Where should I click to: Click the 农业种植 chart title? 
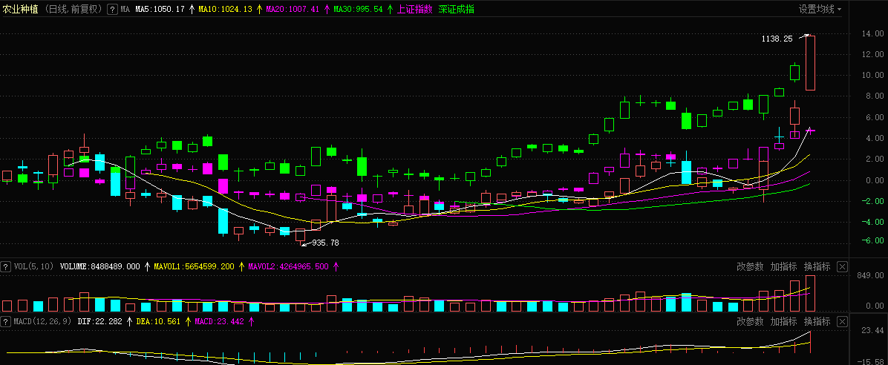(x=21, y=10)
